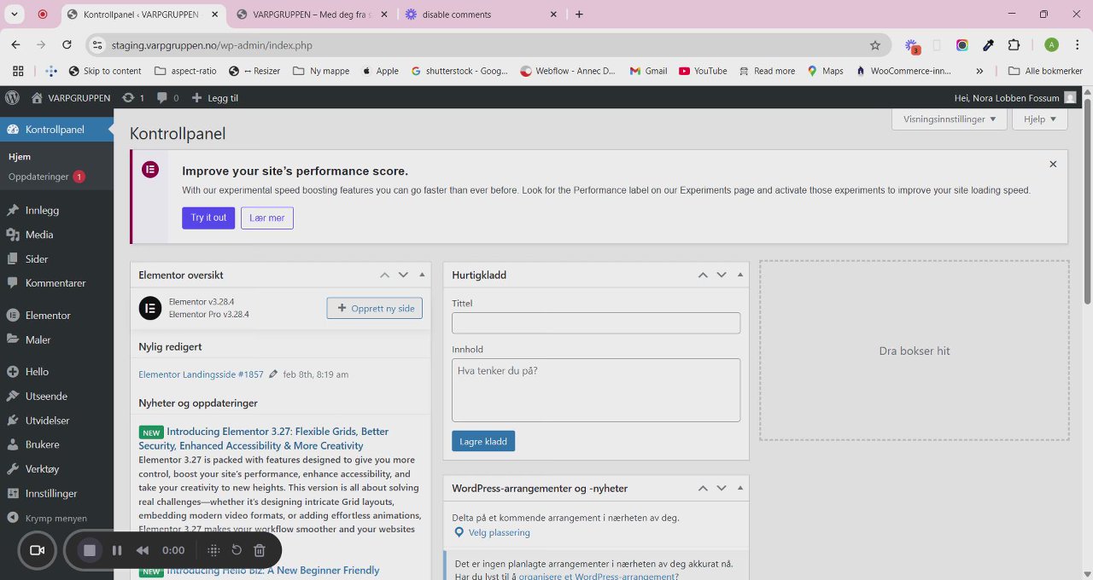Open the YouTube bookmark

tap(703, 71)
